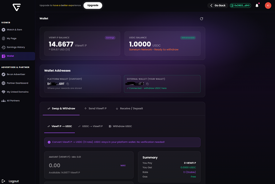This screenshot has width=275, height=184.
Task: Click the 0x3903...df41 wallet badge
Action: tap(240, 6)
